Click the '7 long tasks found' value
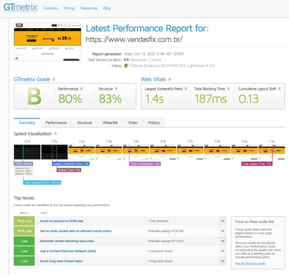Viewport: 289px width, 275px height. pos(160,261)
